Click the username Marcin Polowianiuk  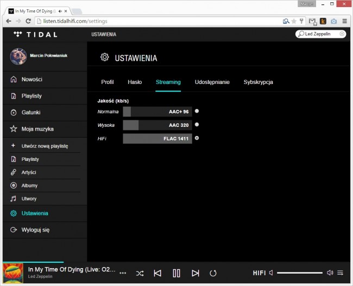pyautogui.click(x=49, y=55)
